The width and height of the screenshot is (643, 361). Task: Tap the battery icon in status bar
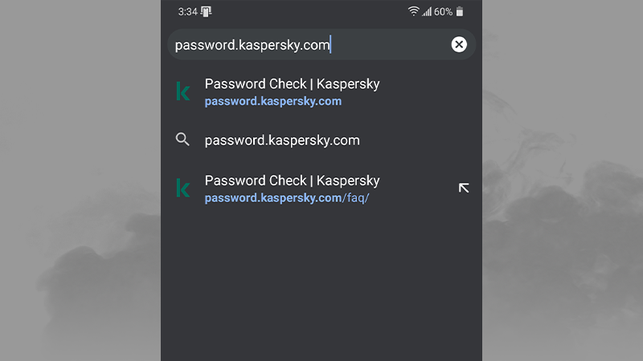point(460,11)
